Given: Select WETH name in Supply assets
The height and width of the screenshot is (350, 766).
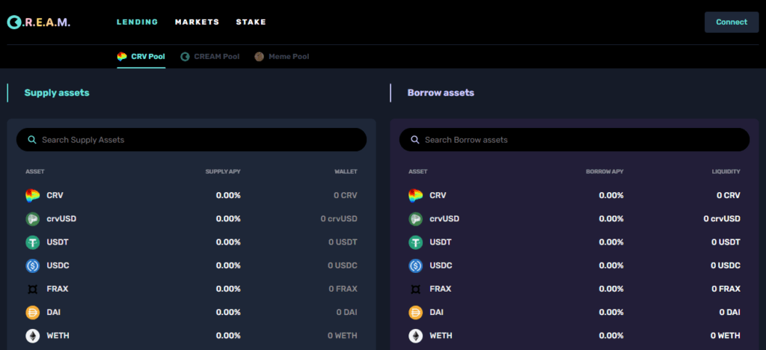Looking at the screenshot, I should click(x=58, y=336).
